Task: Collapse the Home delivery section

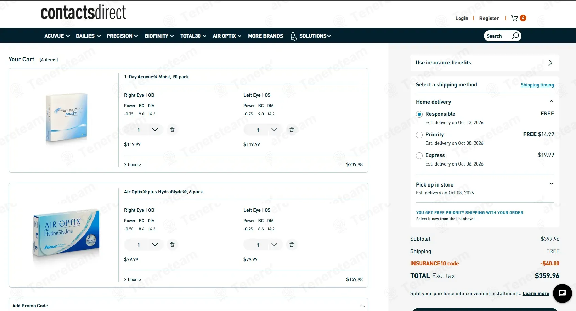Action: [x=552, y=101]
